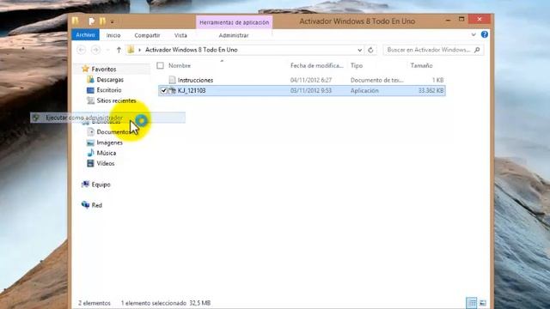Click Activador Windows 8 Todo En Uno breadcrumb
Image resolution: width=550 pixels, height=309 pixels.
click(x=192, y=50)
